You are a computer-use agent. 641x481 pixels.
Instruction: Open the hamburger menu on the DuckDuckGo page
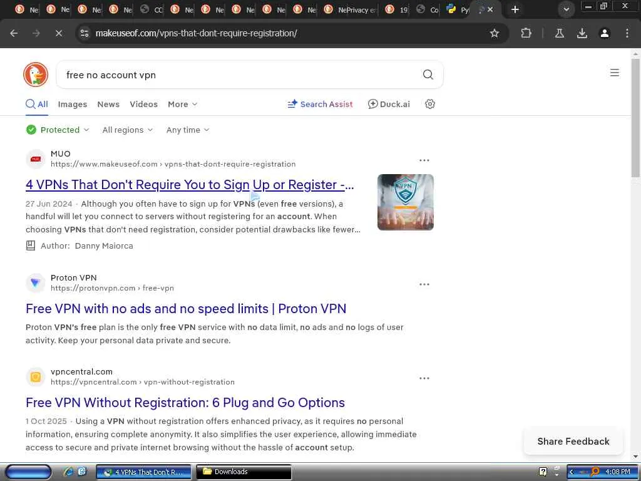click(614, 73)
